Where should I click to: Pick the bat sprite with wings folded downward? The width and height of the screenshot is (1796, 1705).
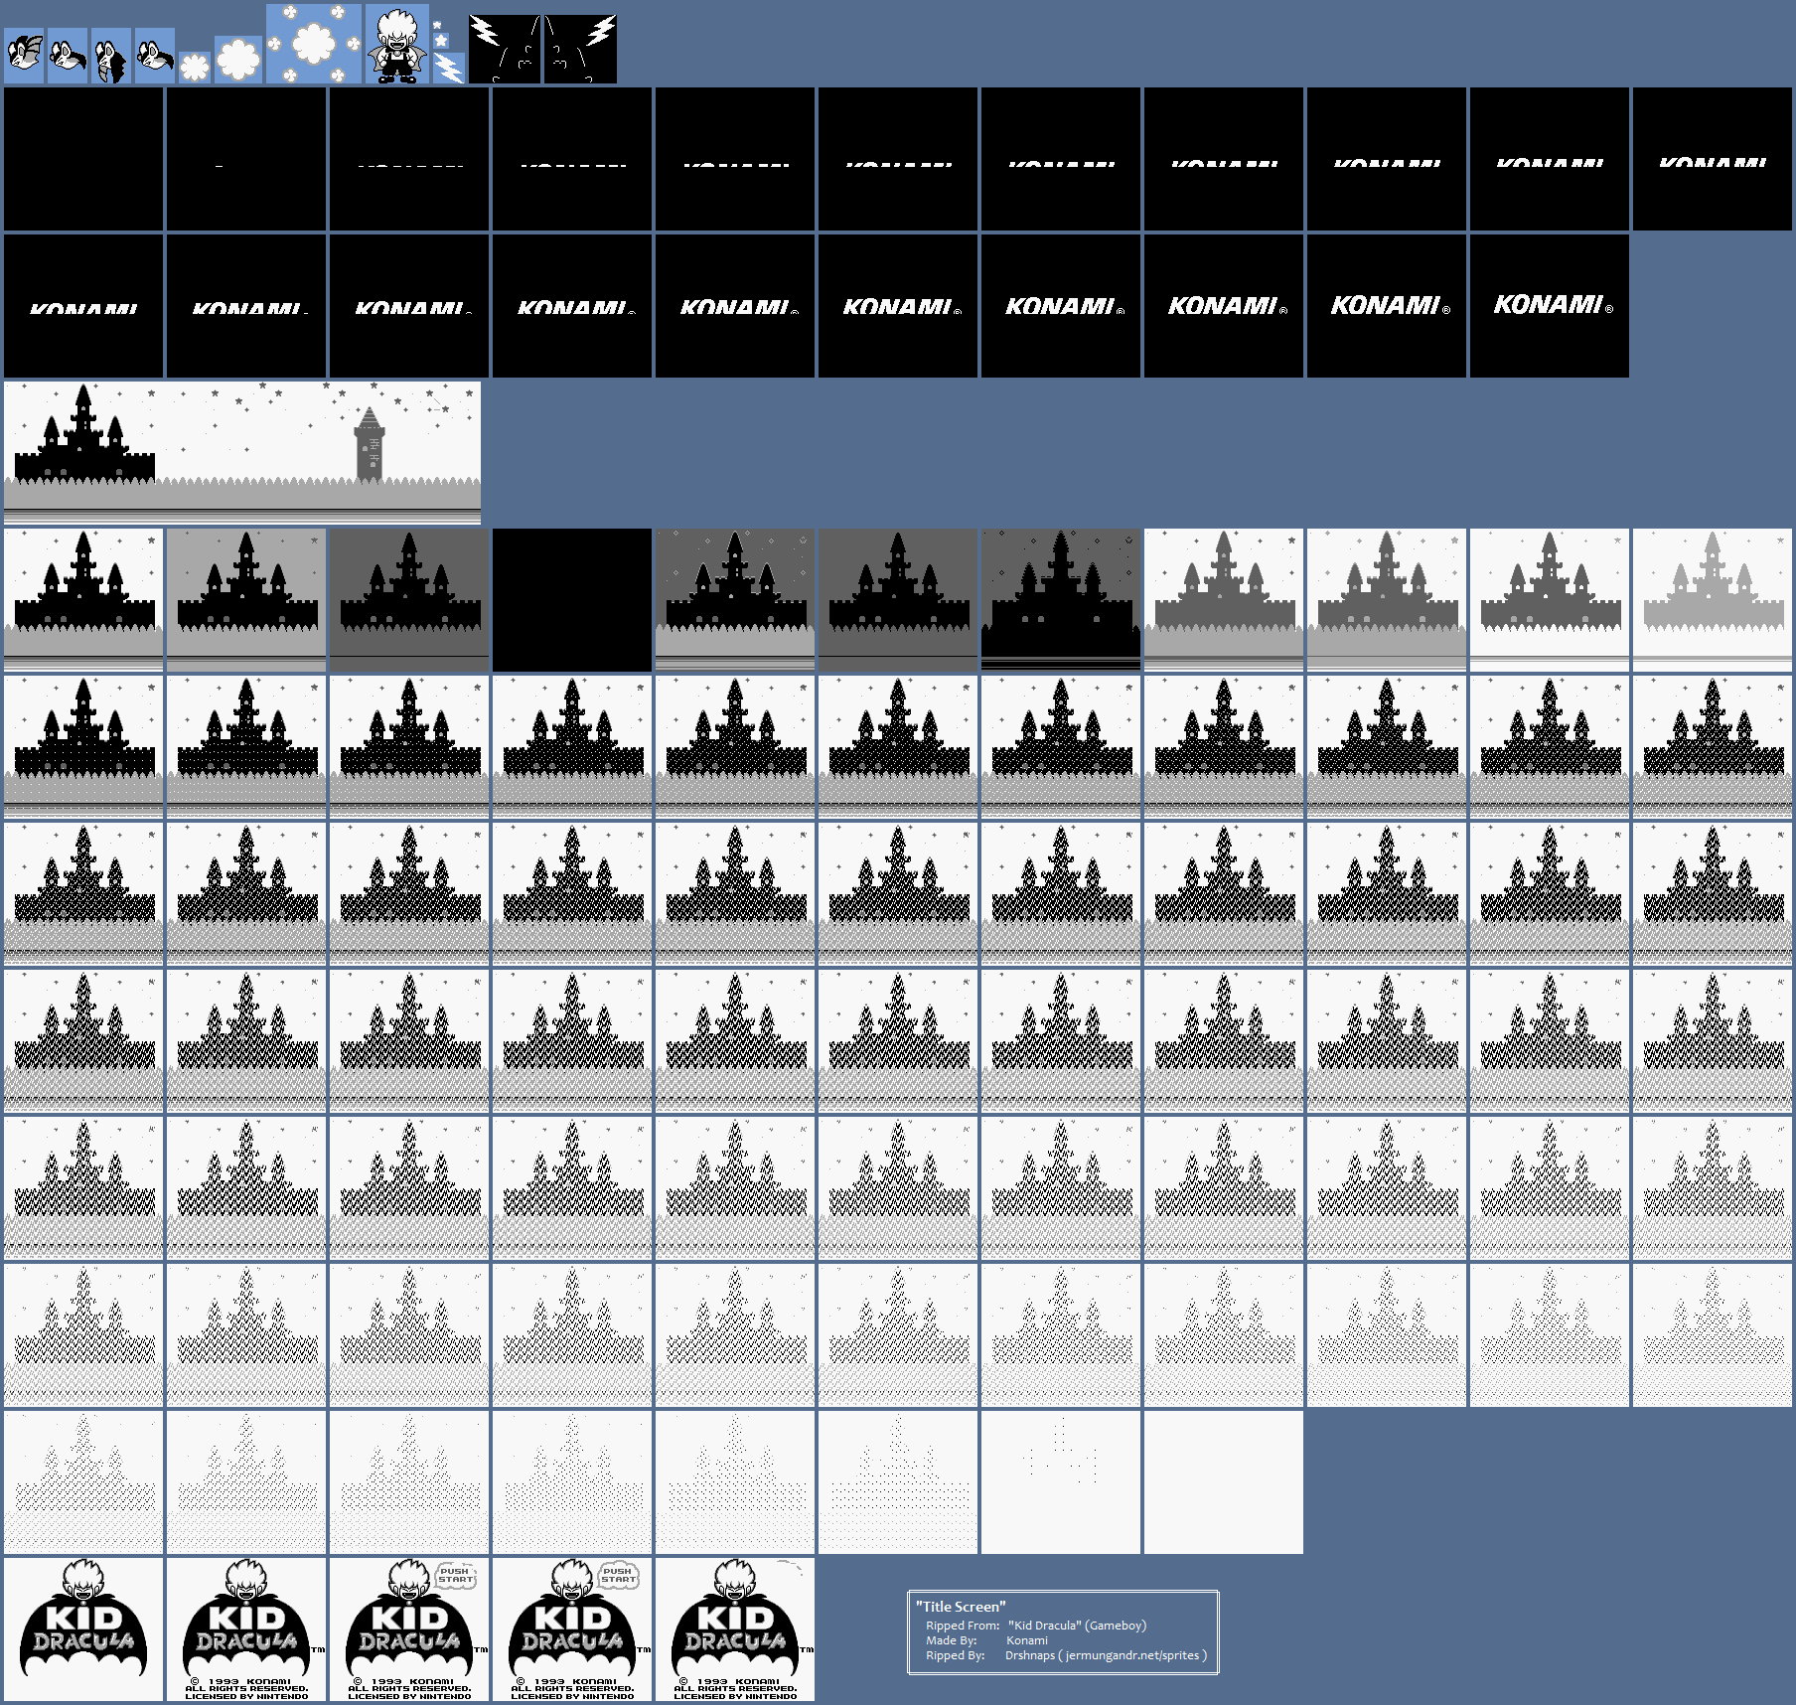(111, 56)
